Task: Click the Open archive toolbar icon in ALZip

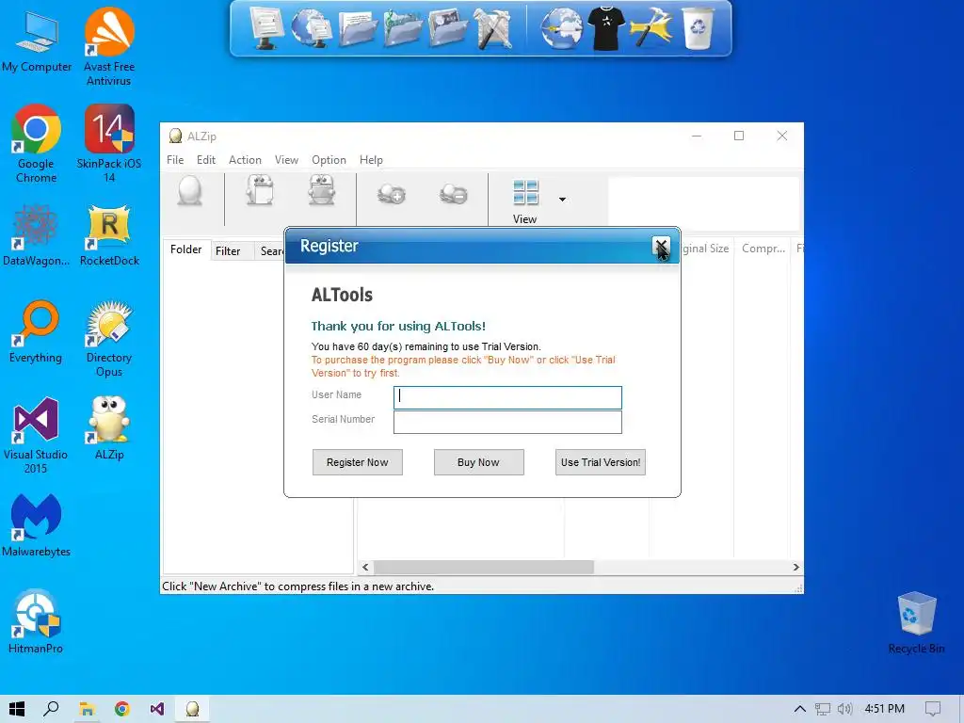Action: click(260, 190)
